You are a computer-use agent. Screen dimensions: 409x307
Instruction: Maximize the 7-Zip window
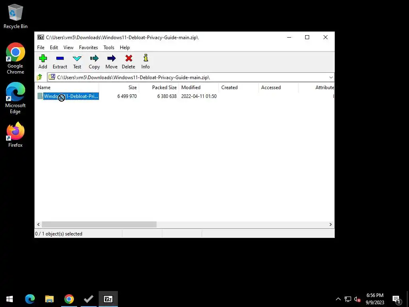pyautogui.click(x=307, y=37)
